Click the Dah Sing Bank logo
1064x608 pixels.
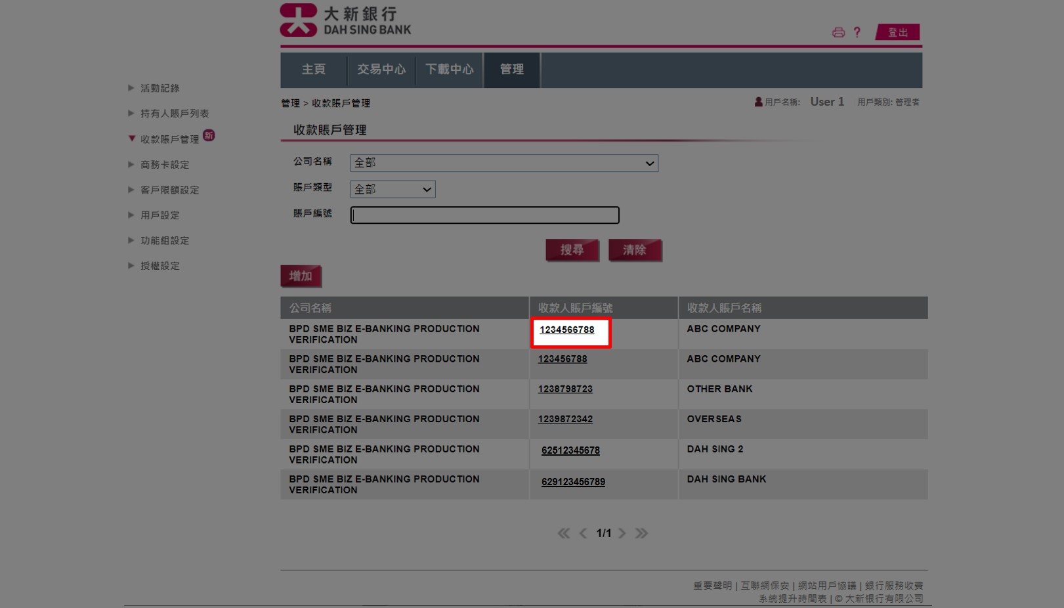point(345,20)
